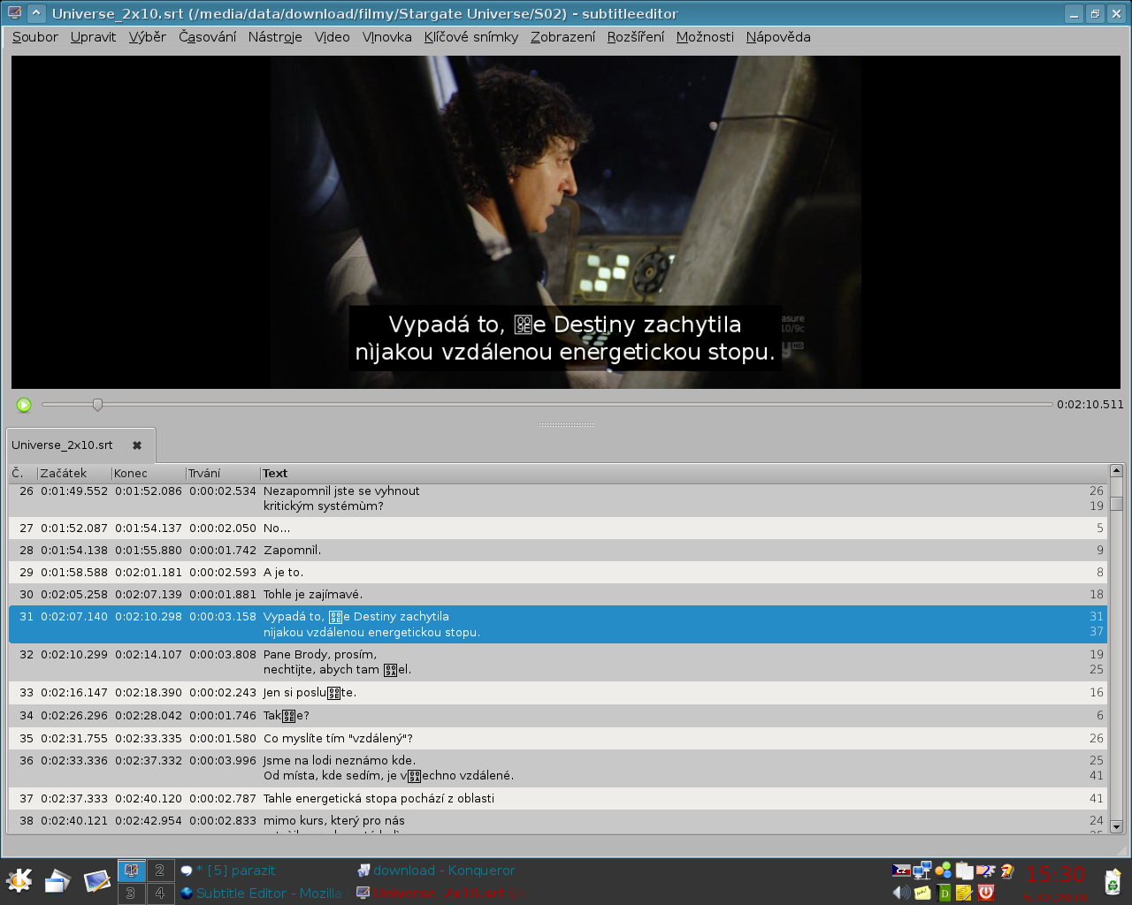Switch to virtual desktop 3
The width and height of the screenshot is (1132, 905).
point(132,894)
